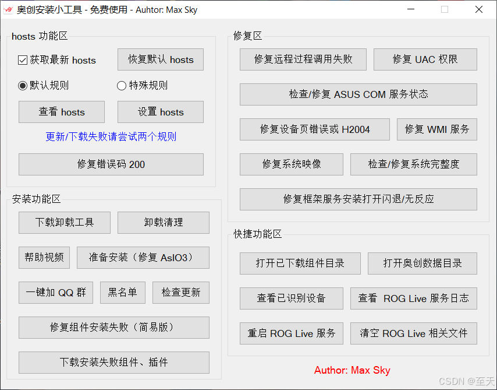Click the 卸载清理 button
This screenshot has width=497, height=390.
click(163, 223)
